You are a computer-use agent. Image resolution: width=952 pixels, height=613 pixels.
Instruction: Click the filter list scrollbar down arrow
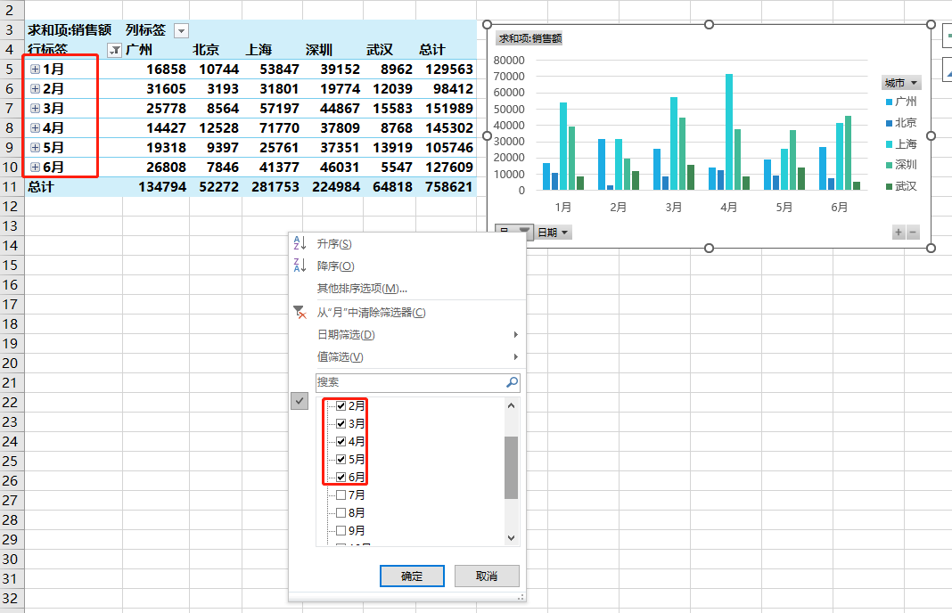[511, 537]
